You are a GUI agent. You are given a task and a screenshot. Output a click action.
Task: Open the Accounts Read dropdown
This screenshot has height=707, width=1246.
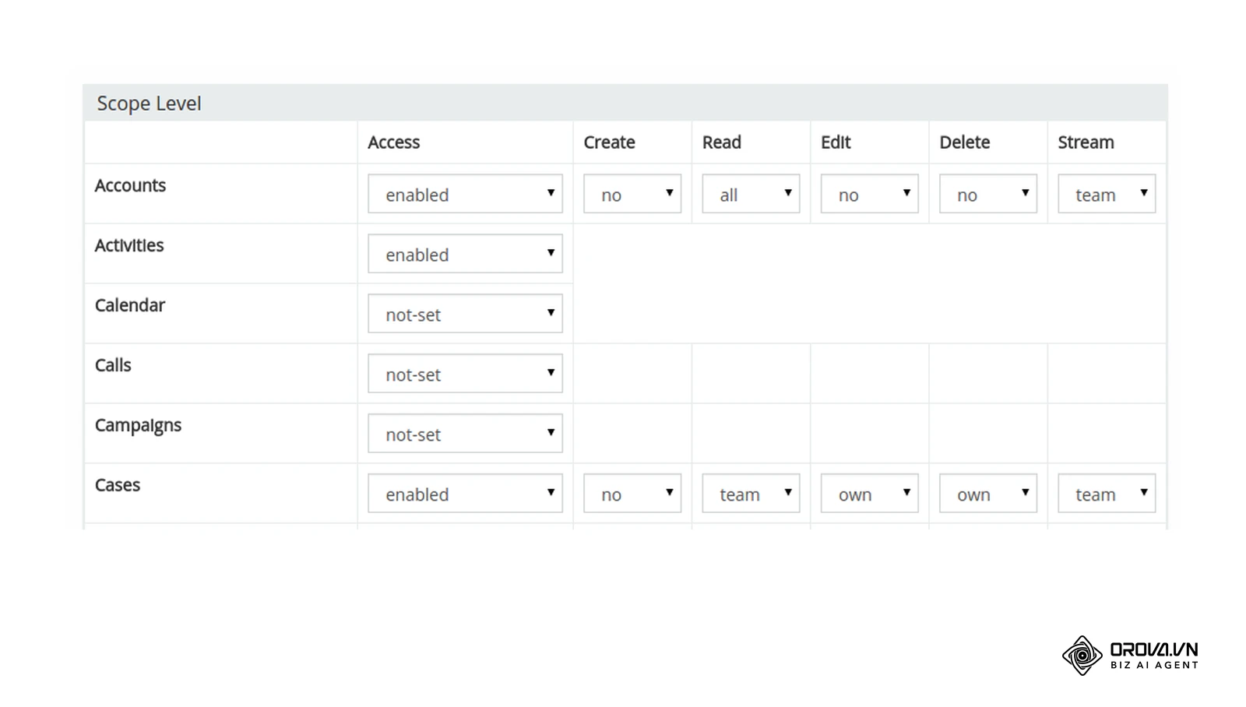tap(751, 194)
